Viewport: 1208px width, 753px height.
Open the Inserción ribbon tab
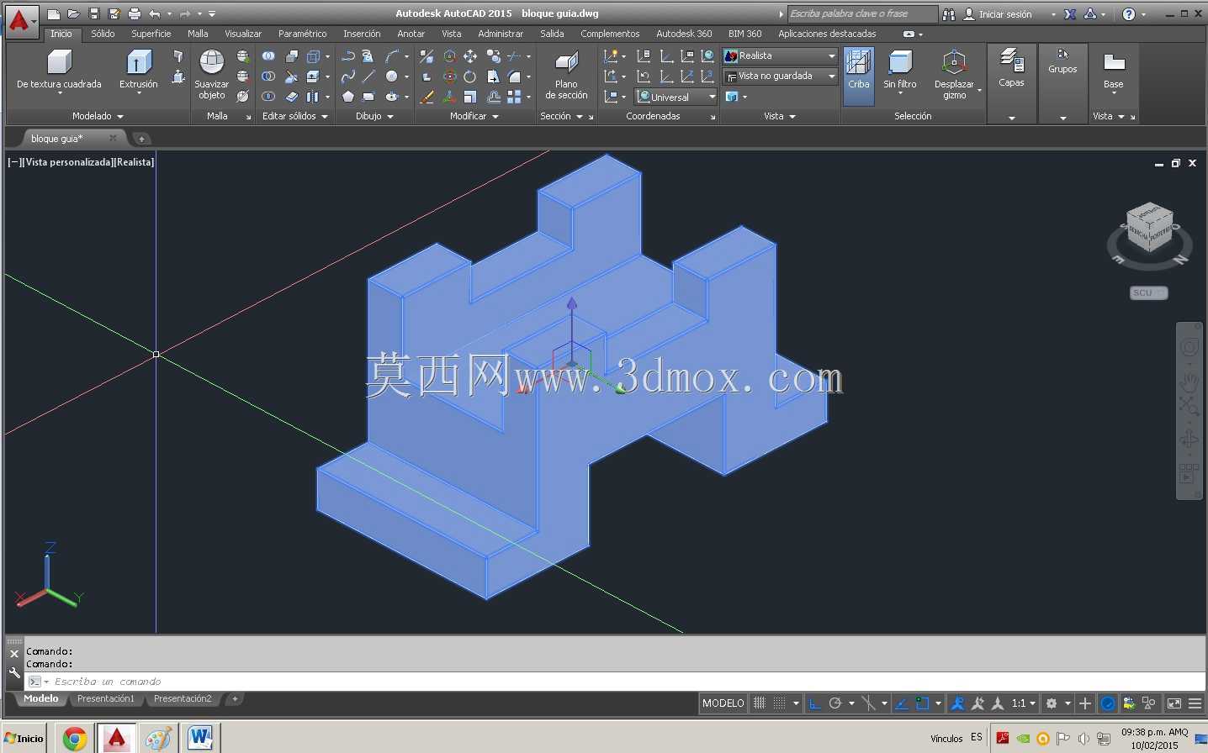coord(362,34)
